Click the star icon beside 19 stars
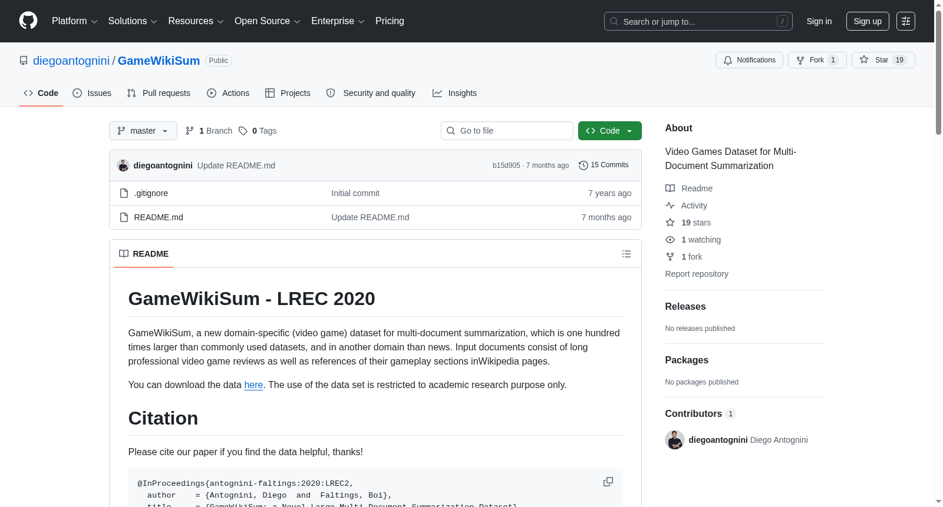Screen dimensions: 943x507 tap(670, 223)
